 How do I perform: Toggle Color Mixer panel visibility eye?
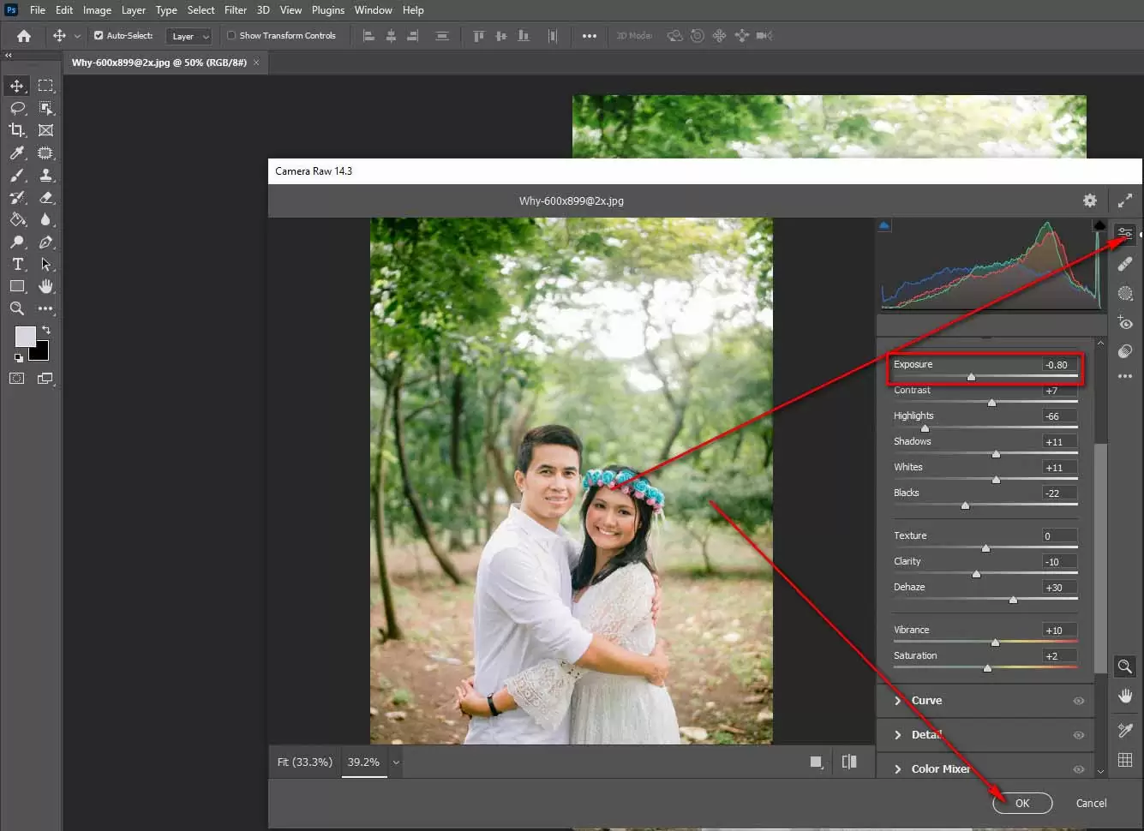[1079, 769]
